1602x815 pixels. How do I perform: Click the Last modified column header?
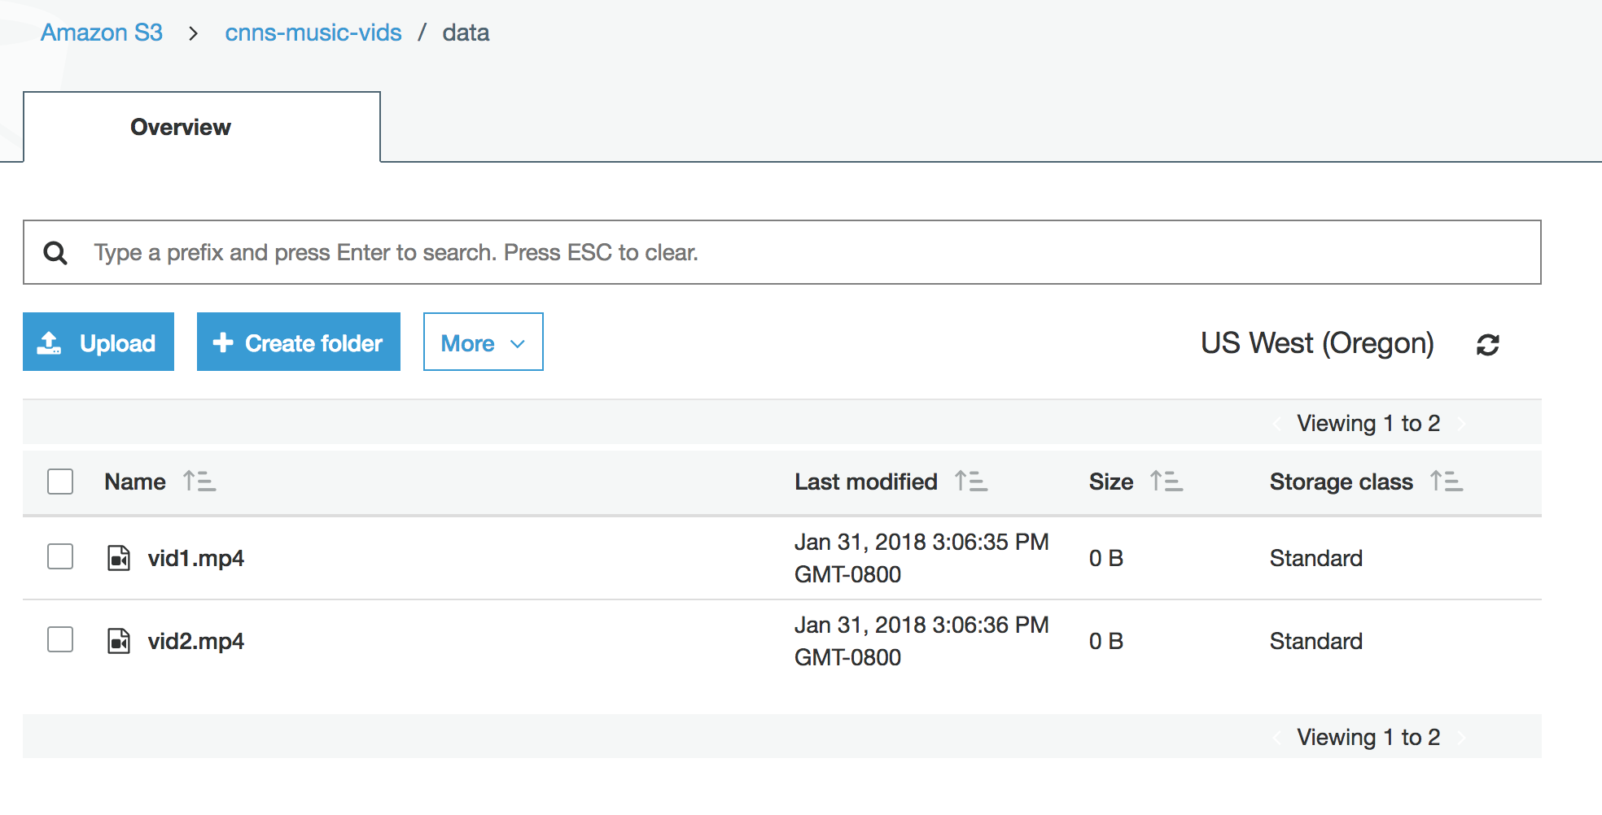click(x=866, y=482)
